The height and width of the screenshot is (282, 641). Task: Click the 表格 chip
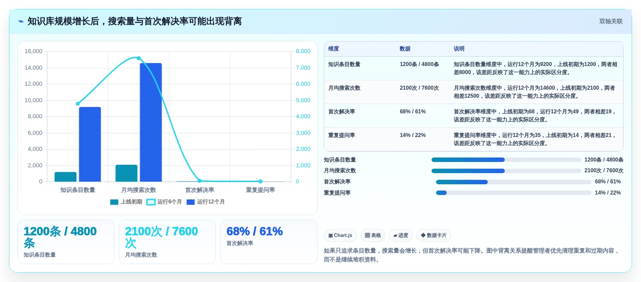click(x=373, y=236)
